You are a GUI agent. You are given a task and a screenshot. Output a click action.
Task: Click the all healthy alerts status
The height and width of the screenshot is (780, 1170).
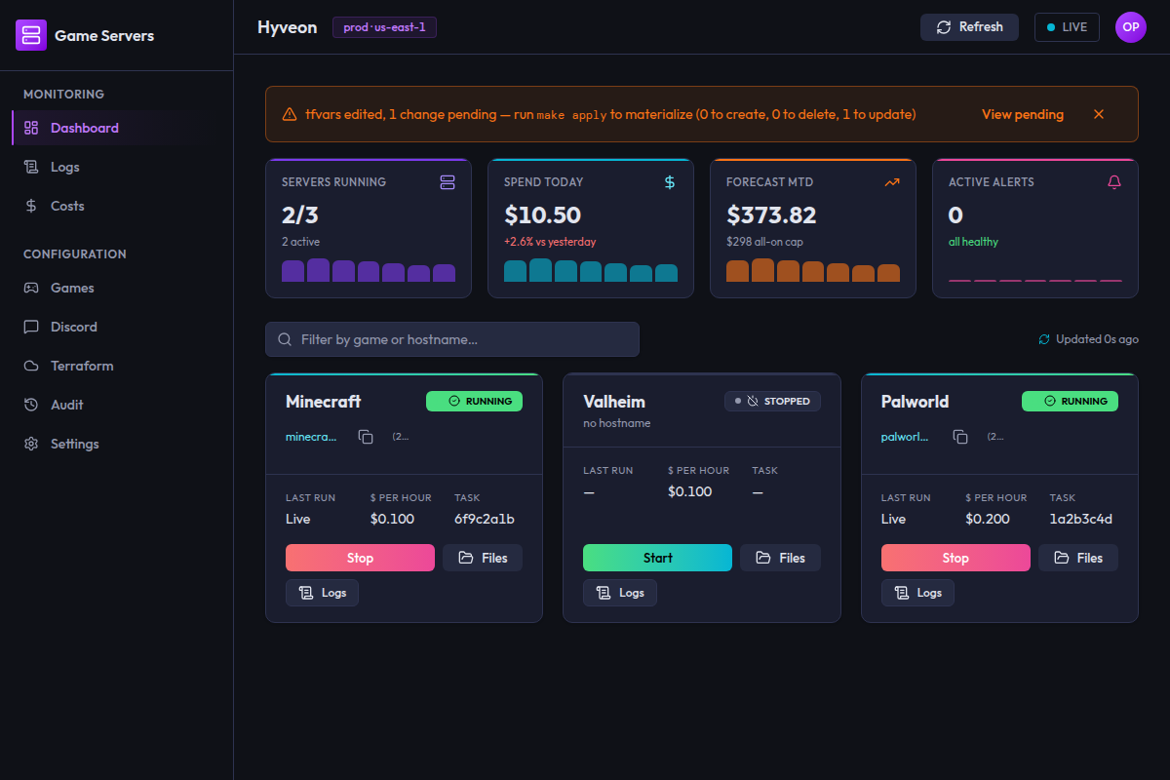coord(973,242)
